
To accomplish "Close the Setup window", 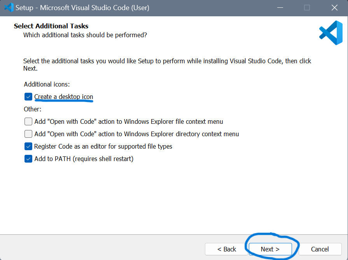I will point(334,8).
